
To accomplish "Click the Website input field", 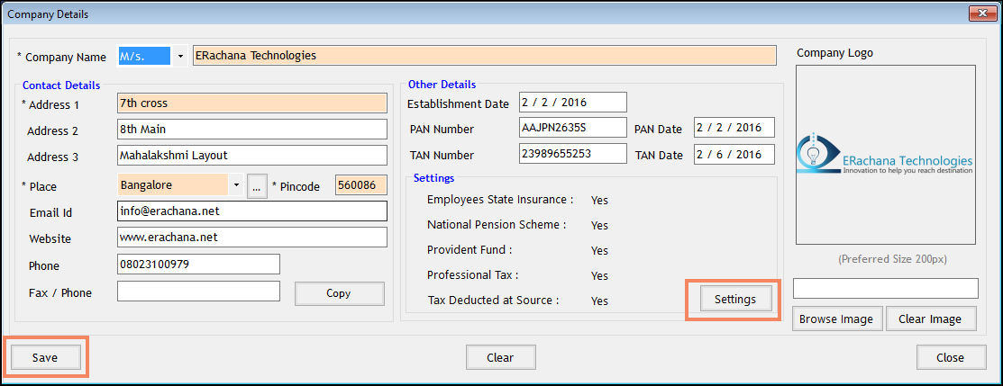I will point(252,238).
